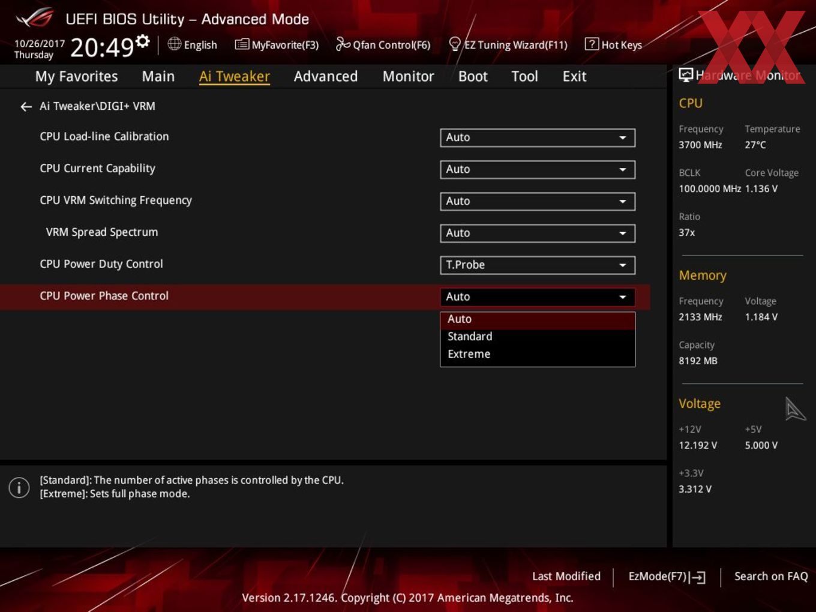Open CPU Load-line Calibration dropdown
816x612 pixels.
(538, 137)
